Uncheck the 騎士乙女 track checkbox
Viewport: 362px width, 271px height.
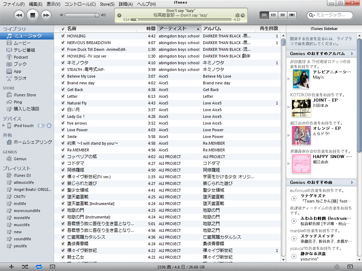click(x=63, y=257)
